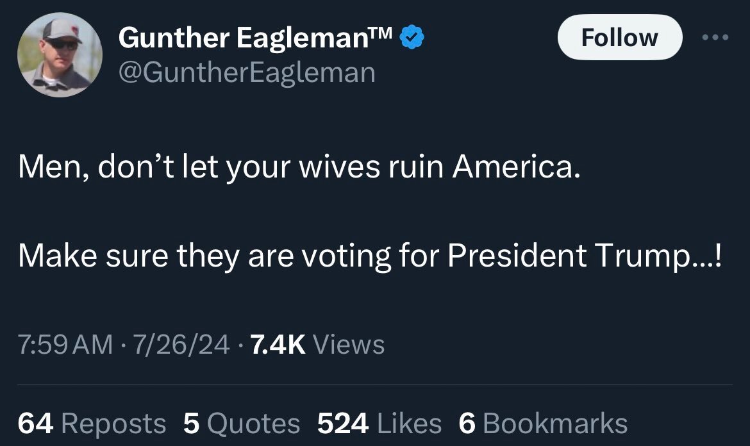Image resolution: width=750 pixels, height=446 pixels.
Task: Open the 7.4K view count
Action: pos(278,345)
